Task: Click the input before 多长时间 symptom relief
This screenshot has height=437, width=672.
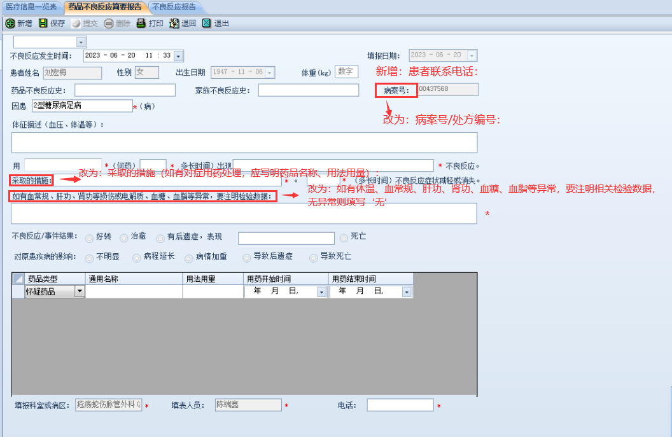Action: point(323,181)
